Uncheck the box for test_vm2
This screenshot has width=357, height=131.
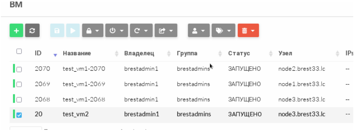pyautogui.click(x=19, y=115)
